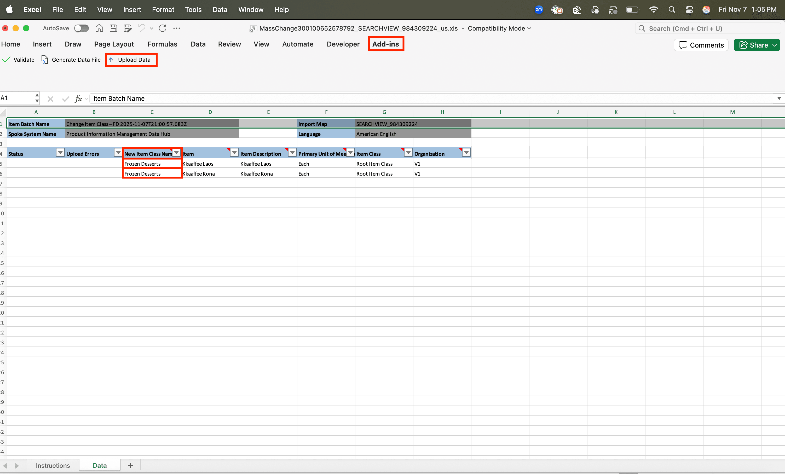The width and height of the screenshot is (785, 474).
Task: Click Generate Data File add-in icon
Action: (x=45, y=60)
